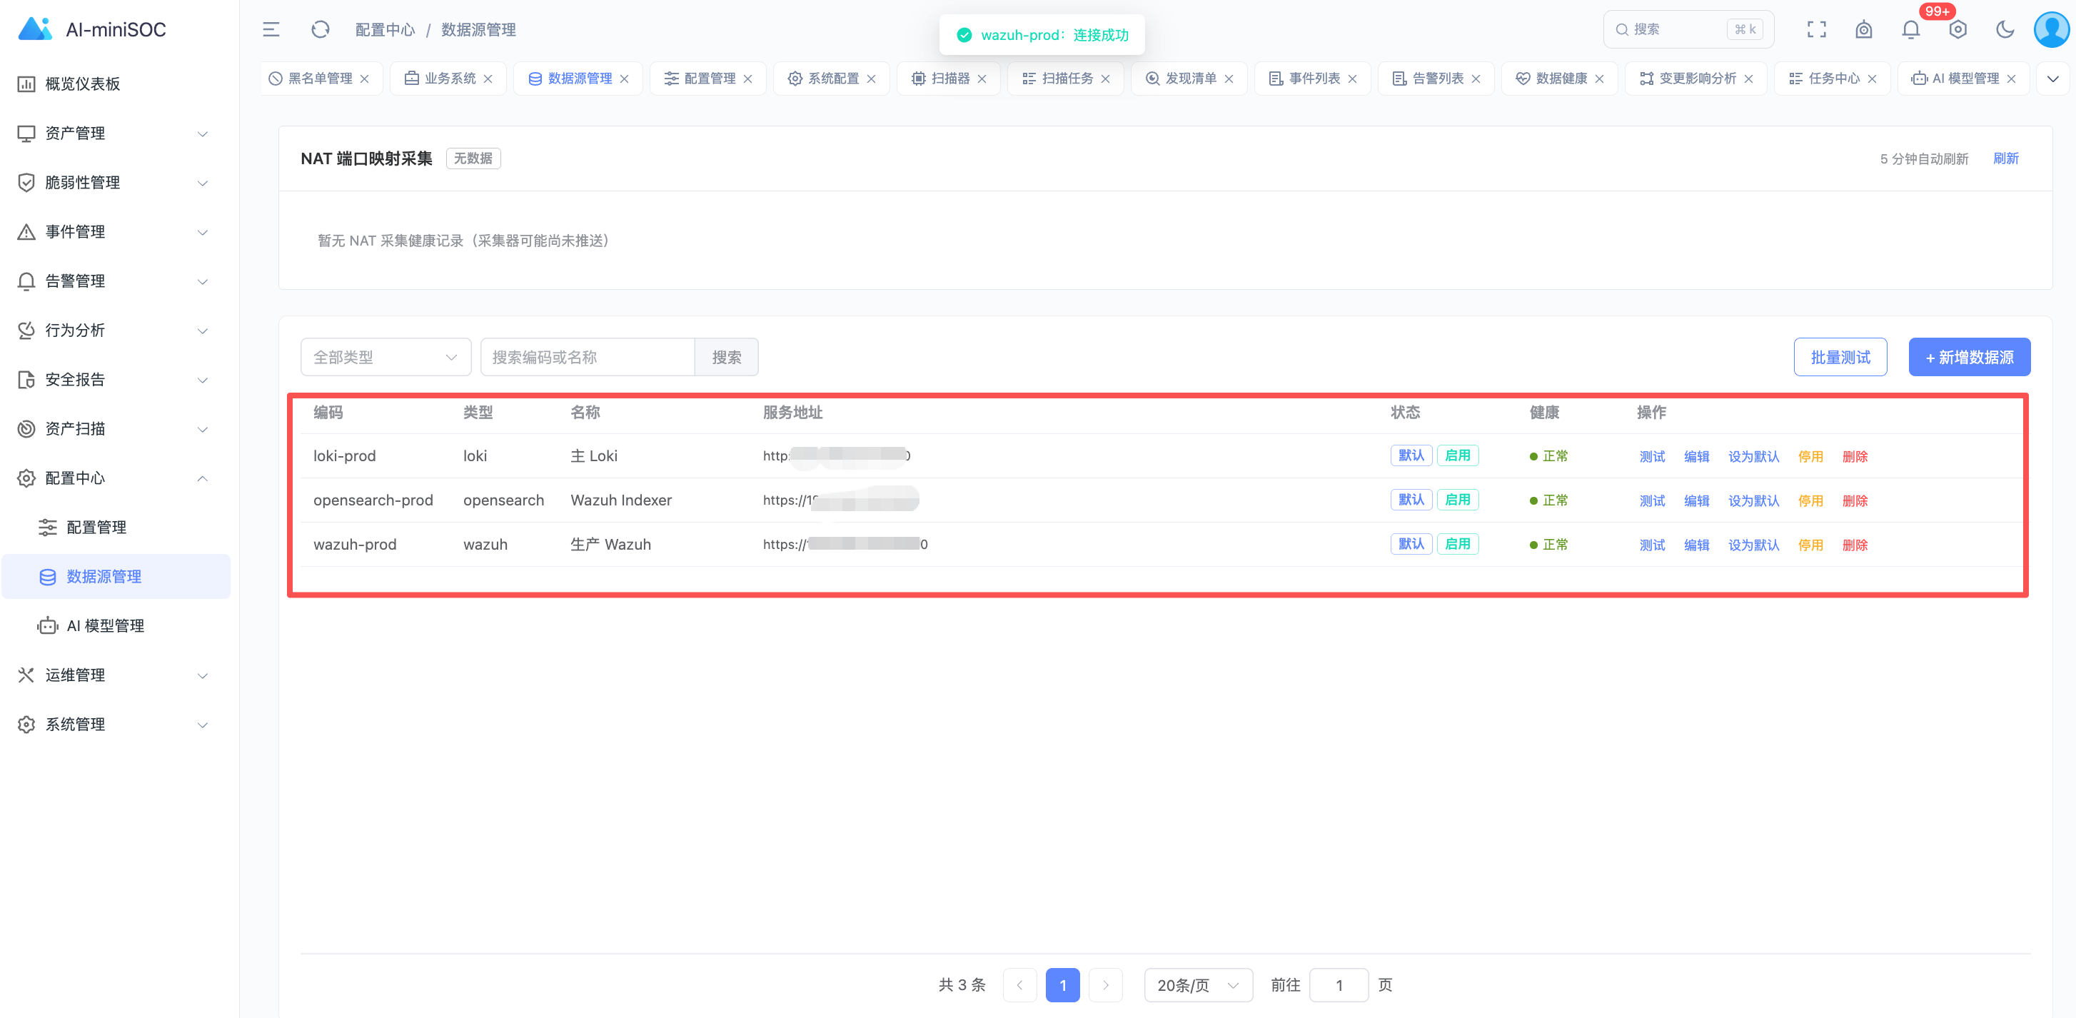Close the AI 模型管理 tab

[x=2012, y=79]
